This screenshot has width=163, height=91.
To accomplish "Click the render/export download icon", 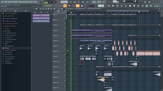I will (147, 6).
